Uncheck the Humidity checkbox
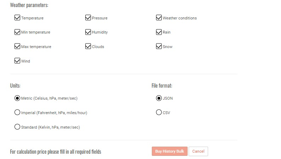Screen dimensions: 281x159 (x=88, y=32)
